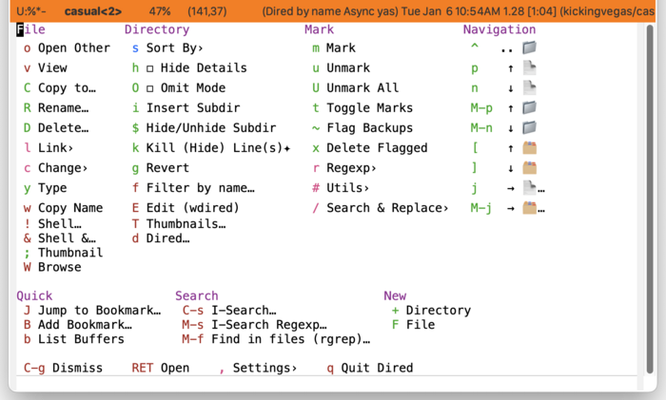Choose Filter by name…

click(200, 187)
